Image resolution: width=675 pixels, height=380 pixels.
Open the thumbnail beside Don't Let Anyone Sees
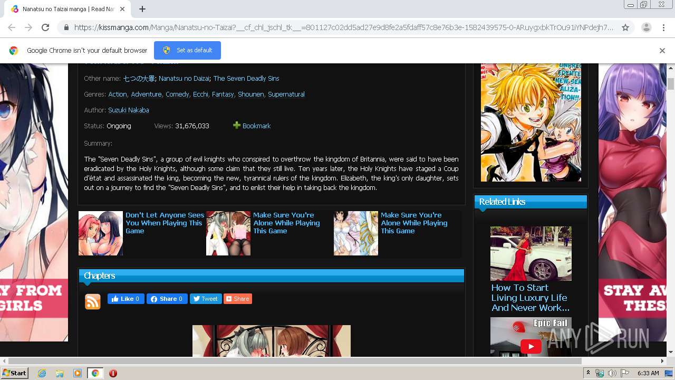pos(101,233)
